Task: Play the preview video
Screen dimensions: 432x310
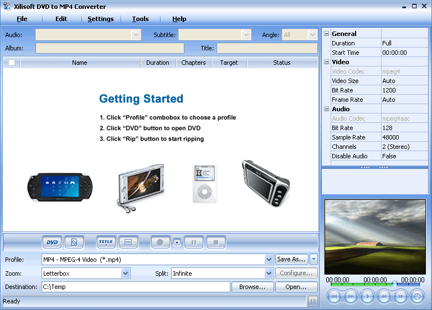Action: pyautogui.click(x=367, y=297)
